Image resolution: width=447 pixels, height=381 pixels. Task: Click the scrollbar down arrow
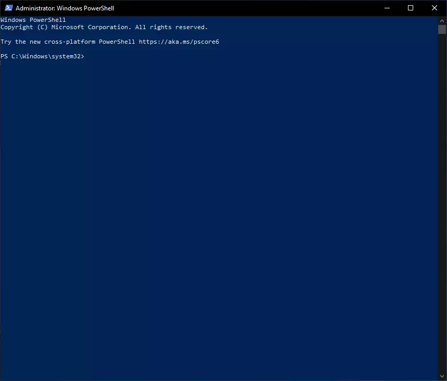pyautogui.click(x=442, y=376)
